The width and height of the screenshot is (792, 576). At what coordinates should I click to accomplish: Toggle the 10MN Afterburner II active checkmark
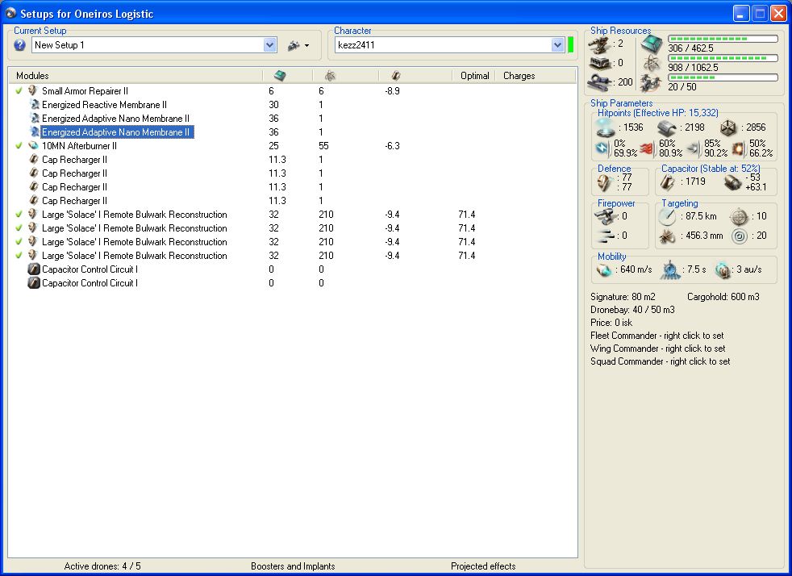click(19, 145)
